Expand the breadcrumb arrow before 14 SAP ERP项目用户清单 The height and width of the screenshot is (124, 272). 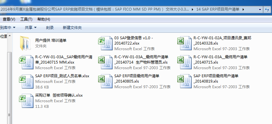[193, 10]
